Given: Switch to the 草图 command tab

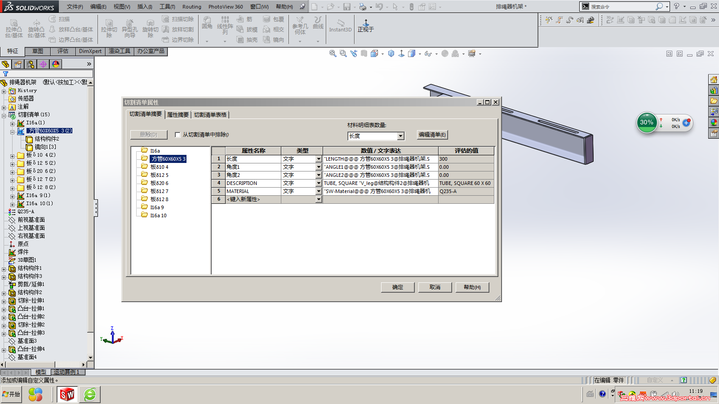Looking at the screenshot, I should click(x=38, y=51).
